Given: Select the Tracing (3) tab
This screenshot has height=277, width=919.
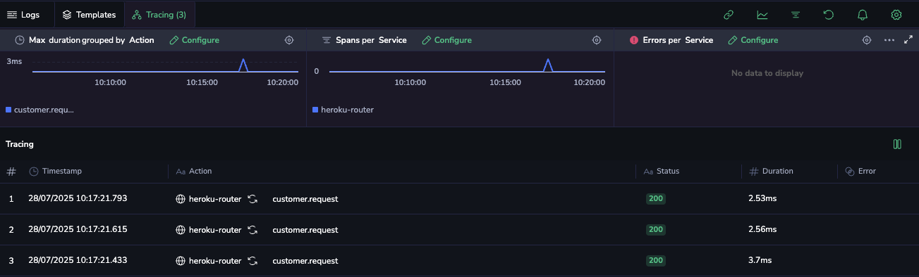Looking at the screenshot, I should tap(159, 15).
